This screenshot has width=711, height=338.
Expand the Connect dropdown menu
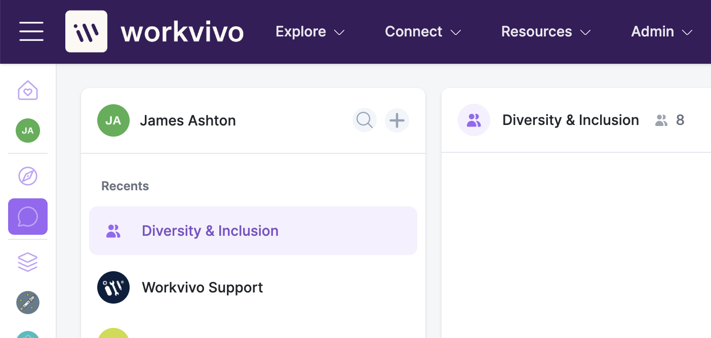(x=423, y=32)
